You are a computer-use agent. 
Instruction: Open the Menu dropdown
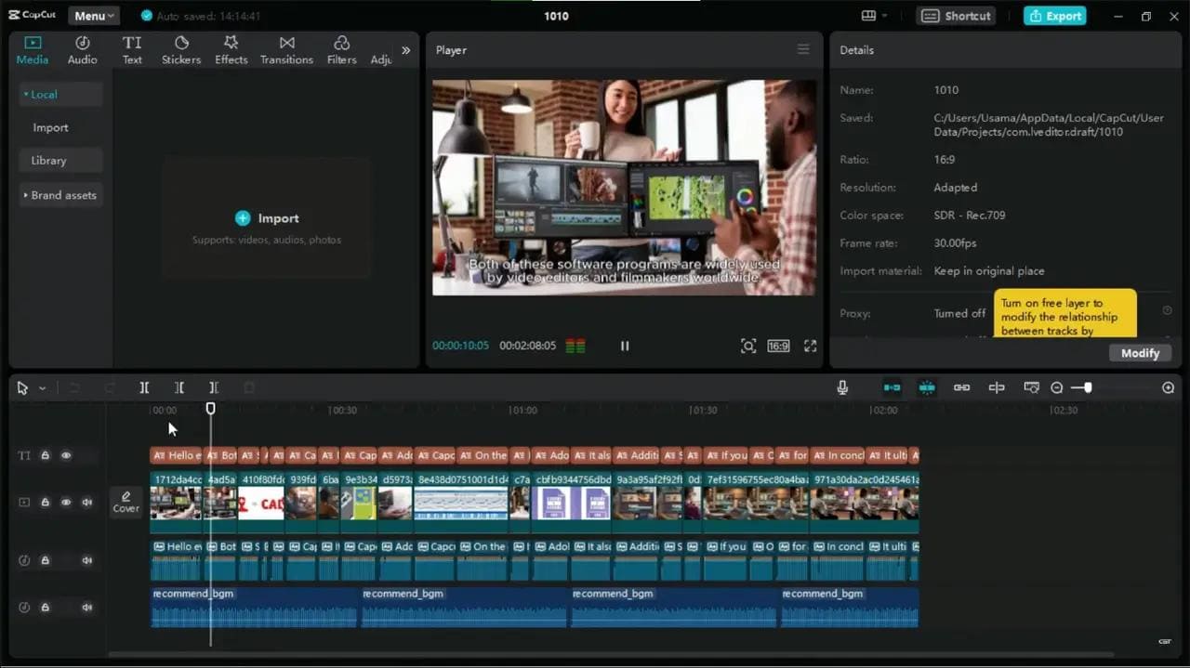point(94,16)
